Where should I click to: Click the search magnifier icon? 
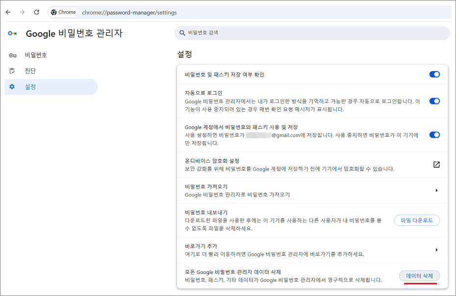182,33
